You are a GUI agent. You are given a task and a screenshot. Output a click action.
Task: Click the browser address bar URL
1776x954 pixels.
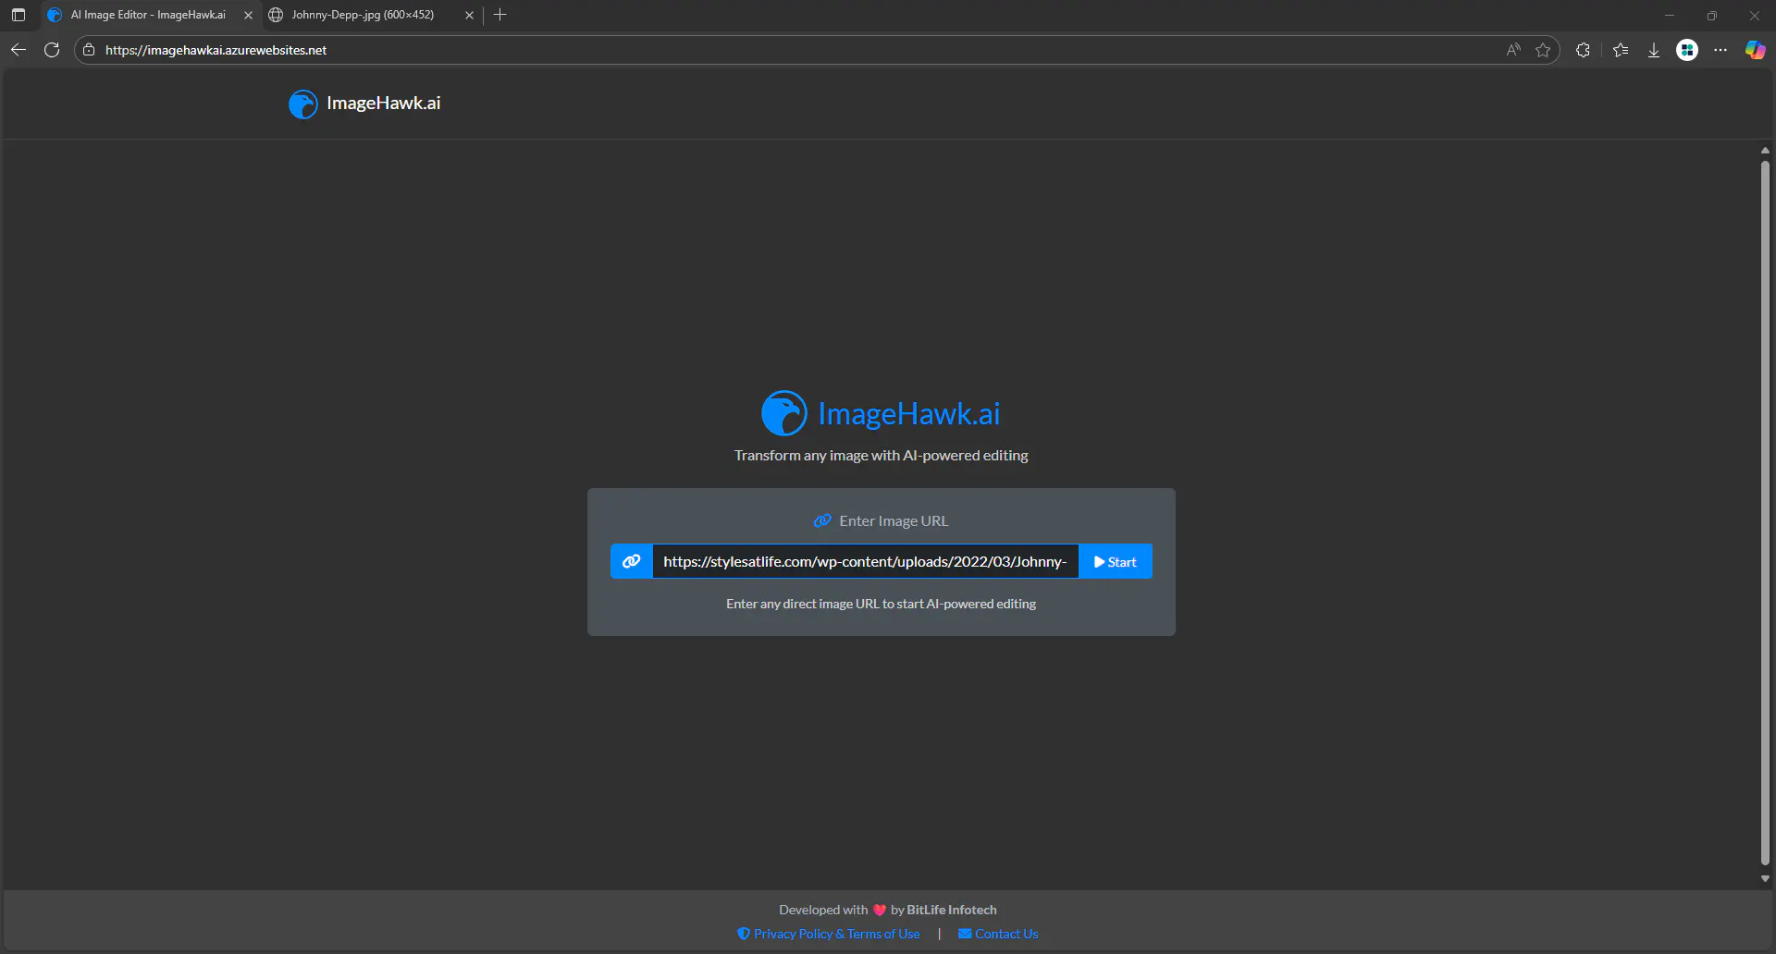tap(216, 50)
